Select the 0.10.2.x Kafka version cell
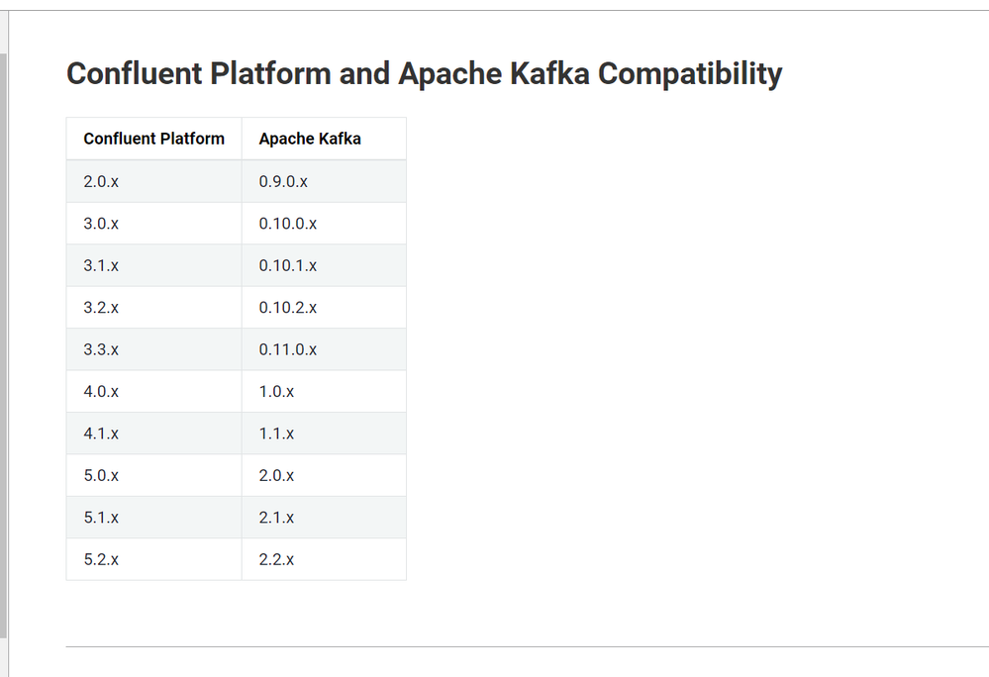Image resolution: width=989 pixels, height=677 pixels. pyautogui.click(x=288, y=308)
